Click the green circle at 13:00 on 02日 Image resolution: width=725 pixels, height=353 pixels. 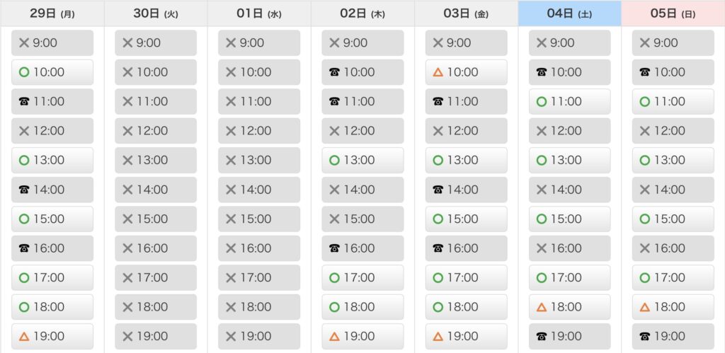tap(334, 161)
